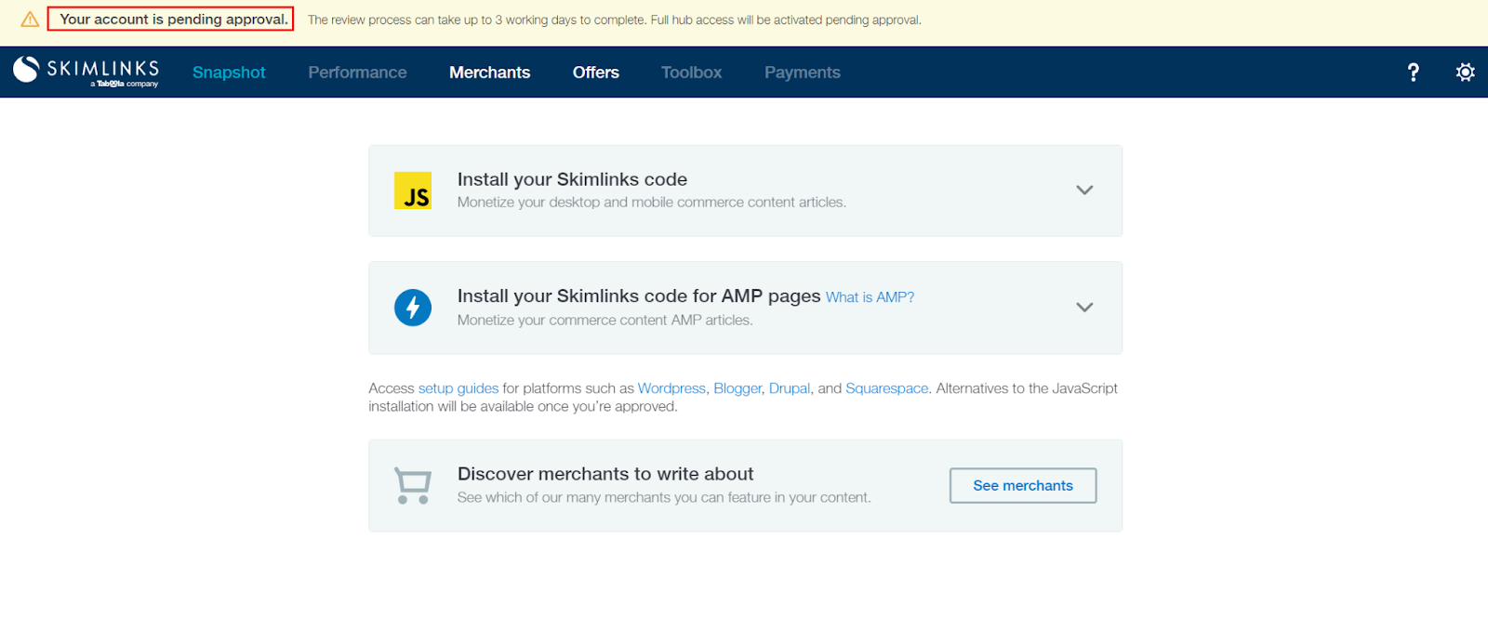Open the setup guides link

[x=458, y=388]
